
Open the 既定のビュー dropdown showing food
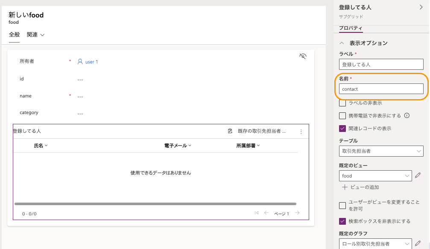(x=375, y=175)
